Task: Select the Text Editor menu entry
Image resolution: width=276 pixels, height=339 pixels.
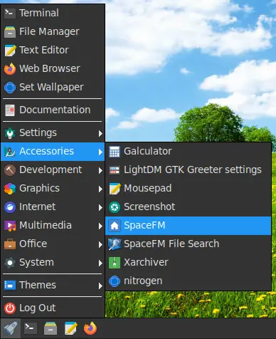Action: point(53,50)
